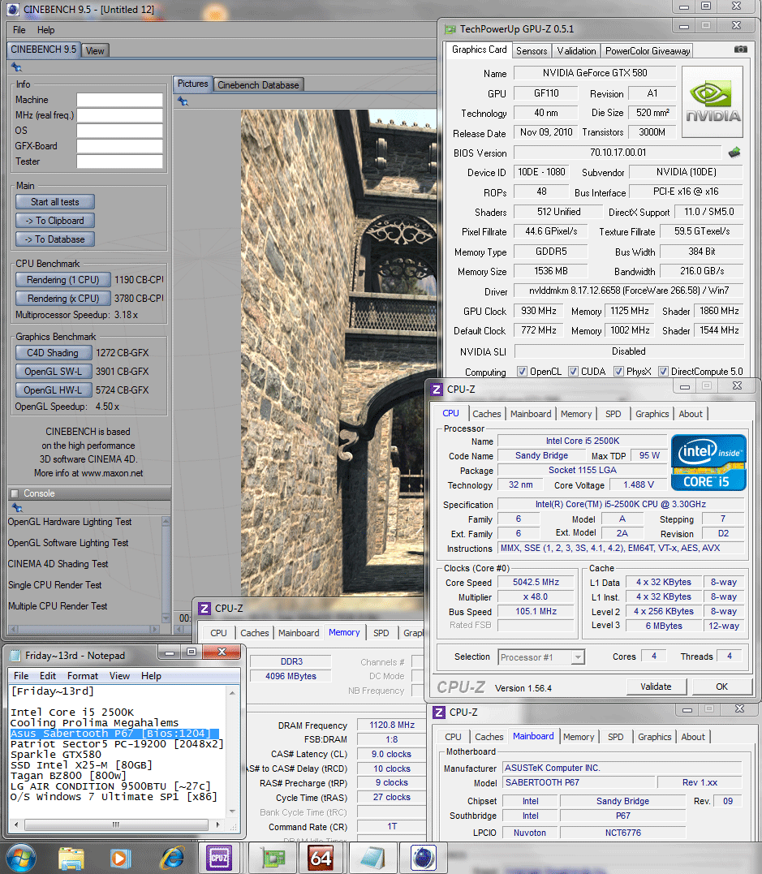Switch to GPU-Z via the taskbar icon
The height and width of the screenshot is (874, 762).
273,859
